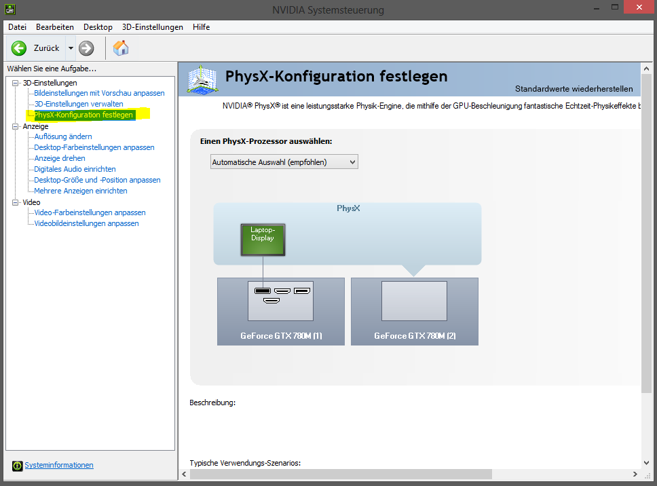The height and width of the screenshot is (486, 657).
Task: Open the 3D-Einstellungen menu
Action: [153, 27]
